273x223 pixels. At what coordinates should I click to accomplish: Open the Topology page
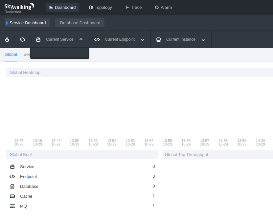(100, 7)
